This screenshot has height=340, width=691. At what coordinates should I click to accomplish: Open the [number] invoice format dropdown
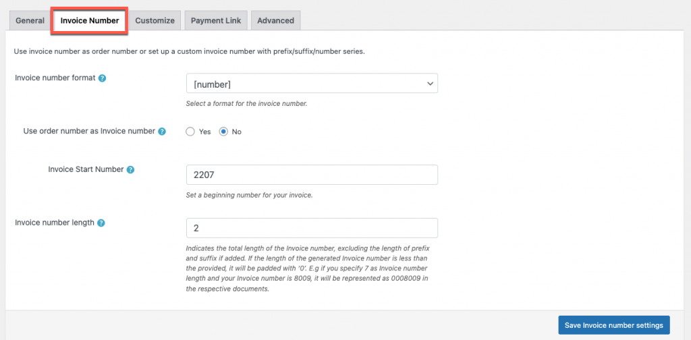pos(312,83)
